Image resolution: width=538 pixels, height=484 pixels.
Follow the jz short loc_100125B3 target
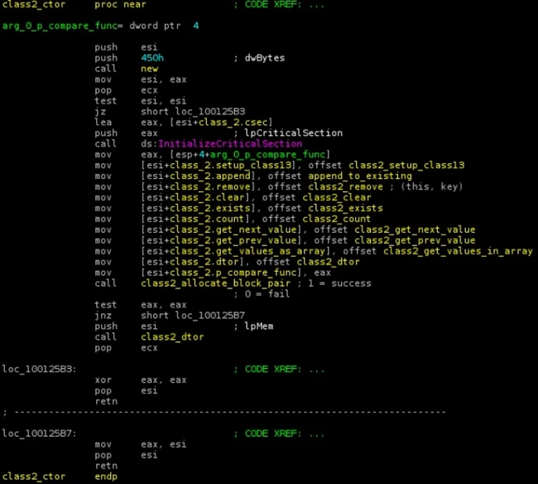[x=210, y=111]
